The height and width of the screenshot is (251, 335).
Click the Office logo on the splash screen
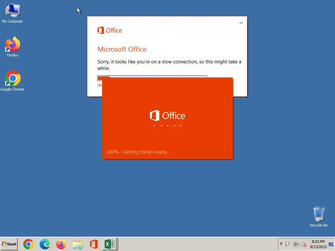click(x=167, y=115)
